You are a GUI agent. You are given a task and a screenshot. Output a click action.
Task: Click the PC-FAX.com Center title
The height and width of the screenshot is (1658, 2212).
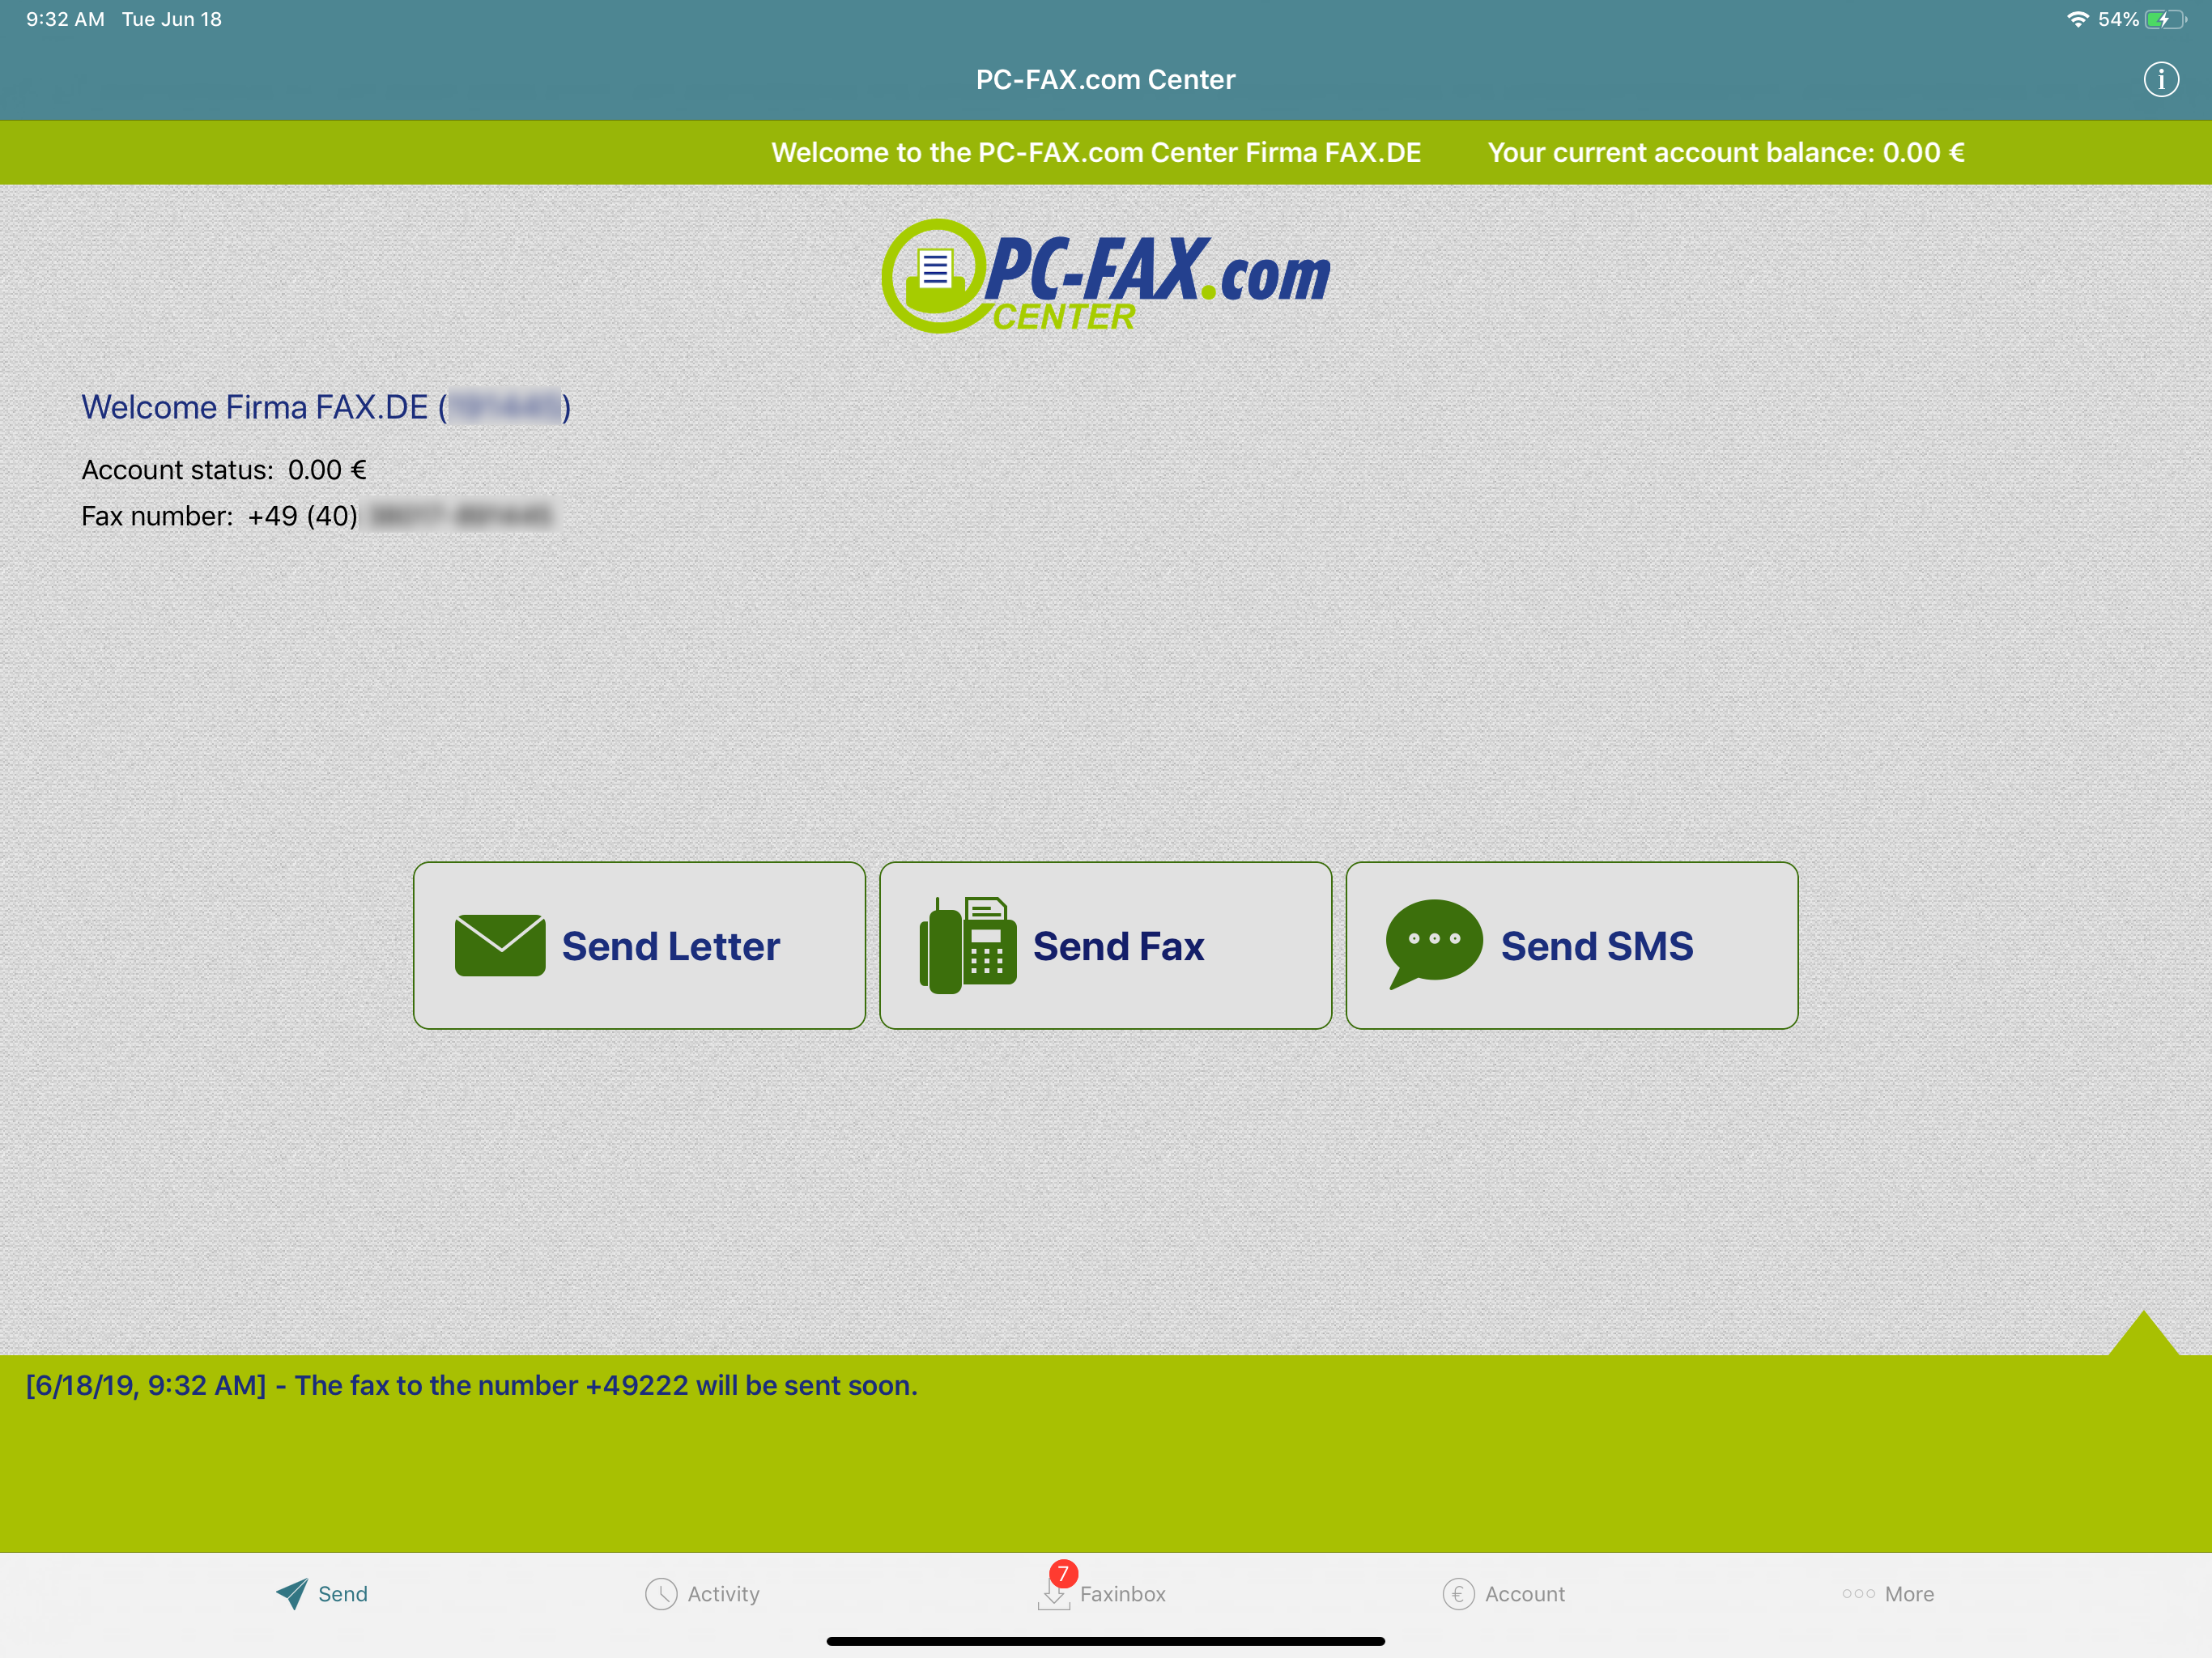(1105, 80)
